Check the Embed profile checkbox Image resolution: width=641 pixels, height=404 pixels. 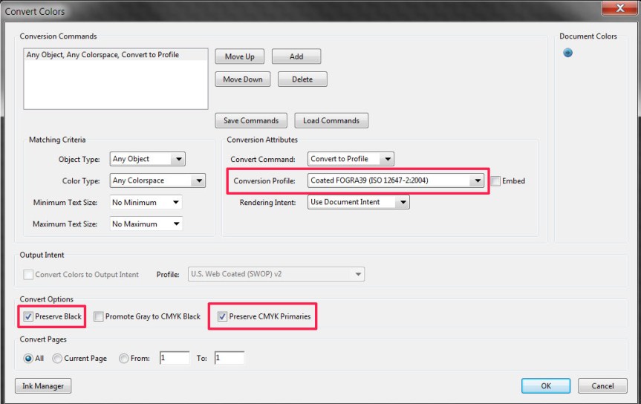[495, 180]
